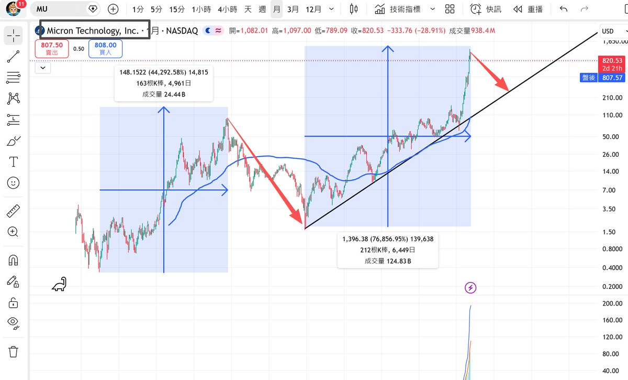The image size is (628, 380).
Task: Select the zoom-in magnifier tool
Action: pos(14,232)
